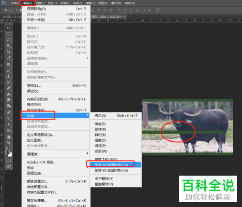Click align right edges icon in options bar
This screenshot has height=207, width=242.
[110, 10]
